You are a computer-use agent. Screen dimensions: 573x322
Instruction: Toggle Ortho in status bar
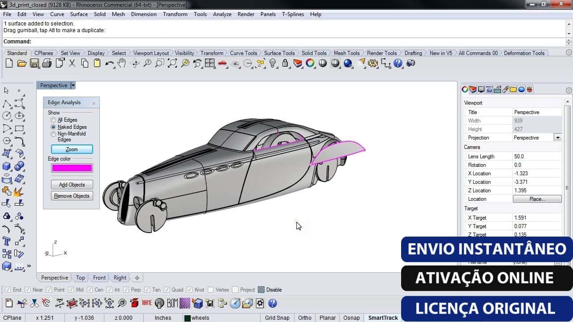[305, 318]
